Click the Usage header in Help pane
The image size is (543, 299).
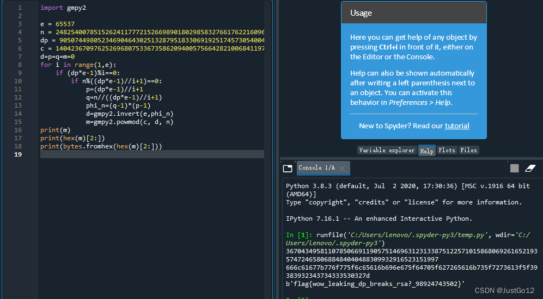pos(413,13)
